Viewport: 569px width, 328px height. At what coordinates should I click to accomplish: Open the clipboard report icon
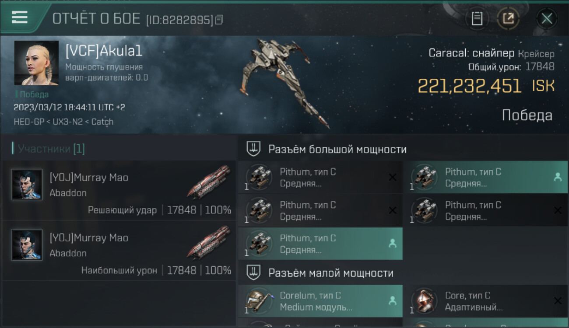pos(477,18)
